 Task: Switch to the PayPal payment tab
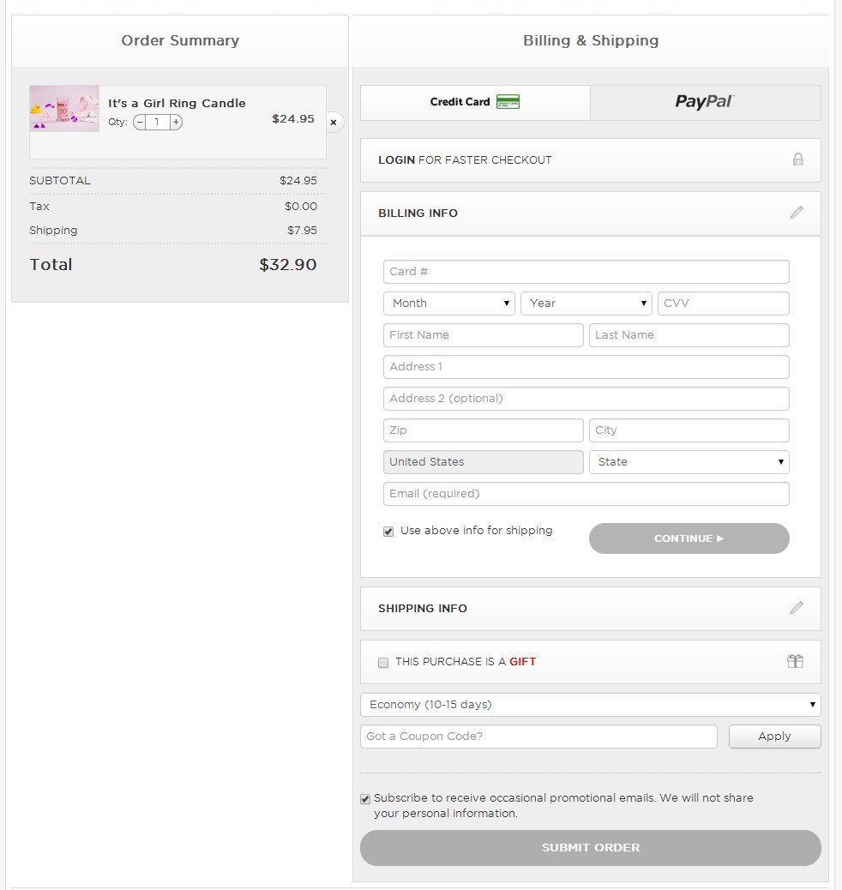[705, 102]
